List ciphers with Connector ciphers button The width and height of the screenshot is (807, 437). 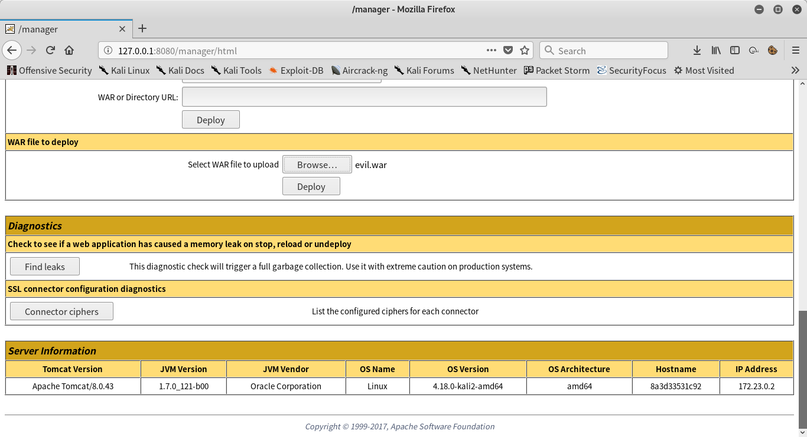61,311
